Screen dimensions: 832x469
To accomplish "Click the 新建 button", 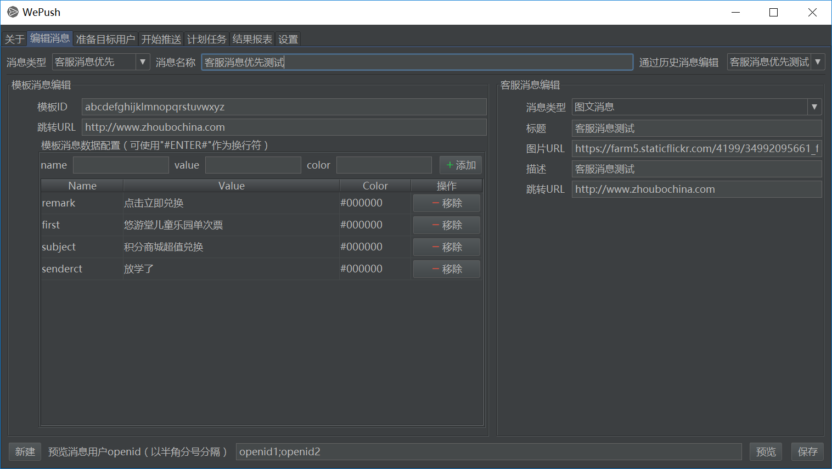I will 25,451.
